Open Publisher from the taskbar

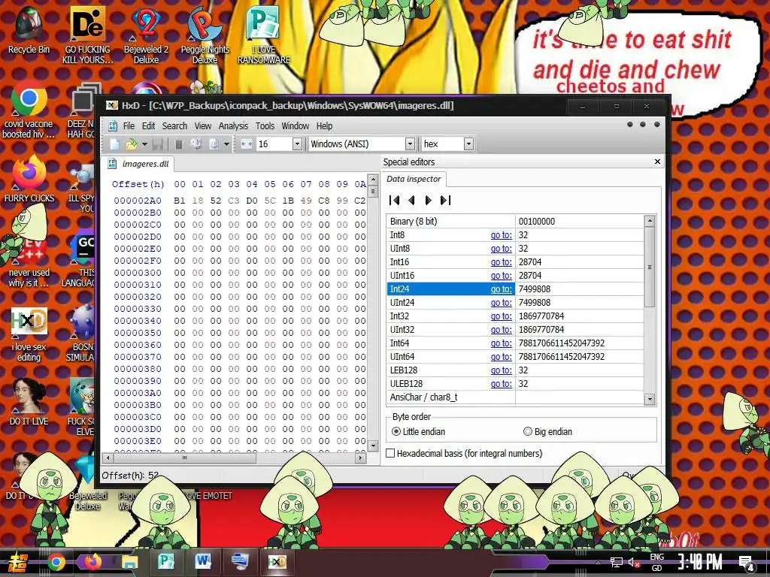(166, 562)
